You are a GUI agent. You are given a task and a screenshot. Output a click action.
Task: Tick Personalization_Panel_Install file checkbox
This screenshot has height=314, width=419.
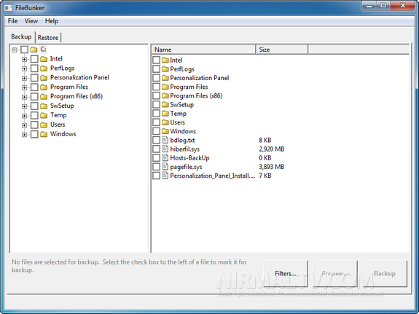pyautogui.click(x=157, y=176)
